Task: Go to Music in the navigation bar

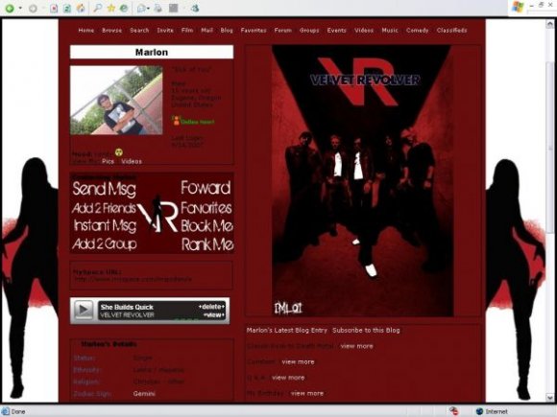Action: (x=390, y=30)
